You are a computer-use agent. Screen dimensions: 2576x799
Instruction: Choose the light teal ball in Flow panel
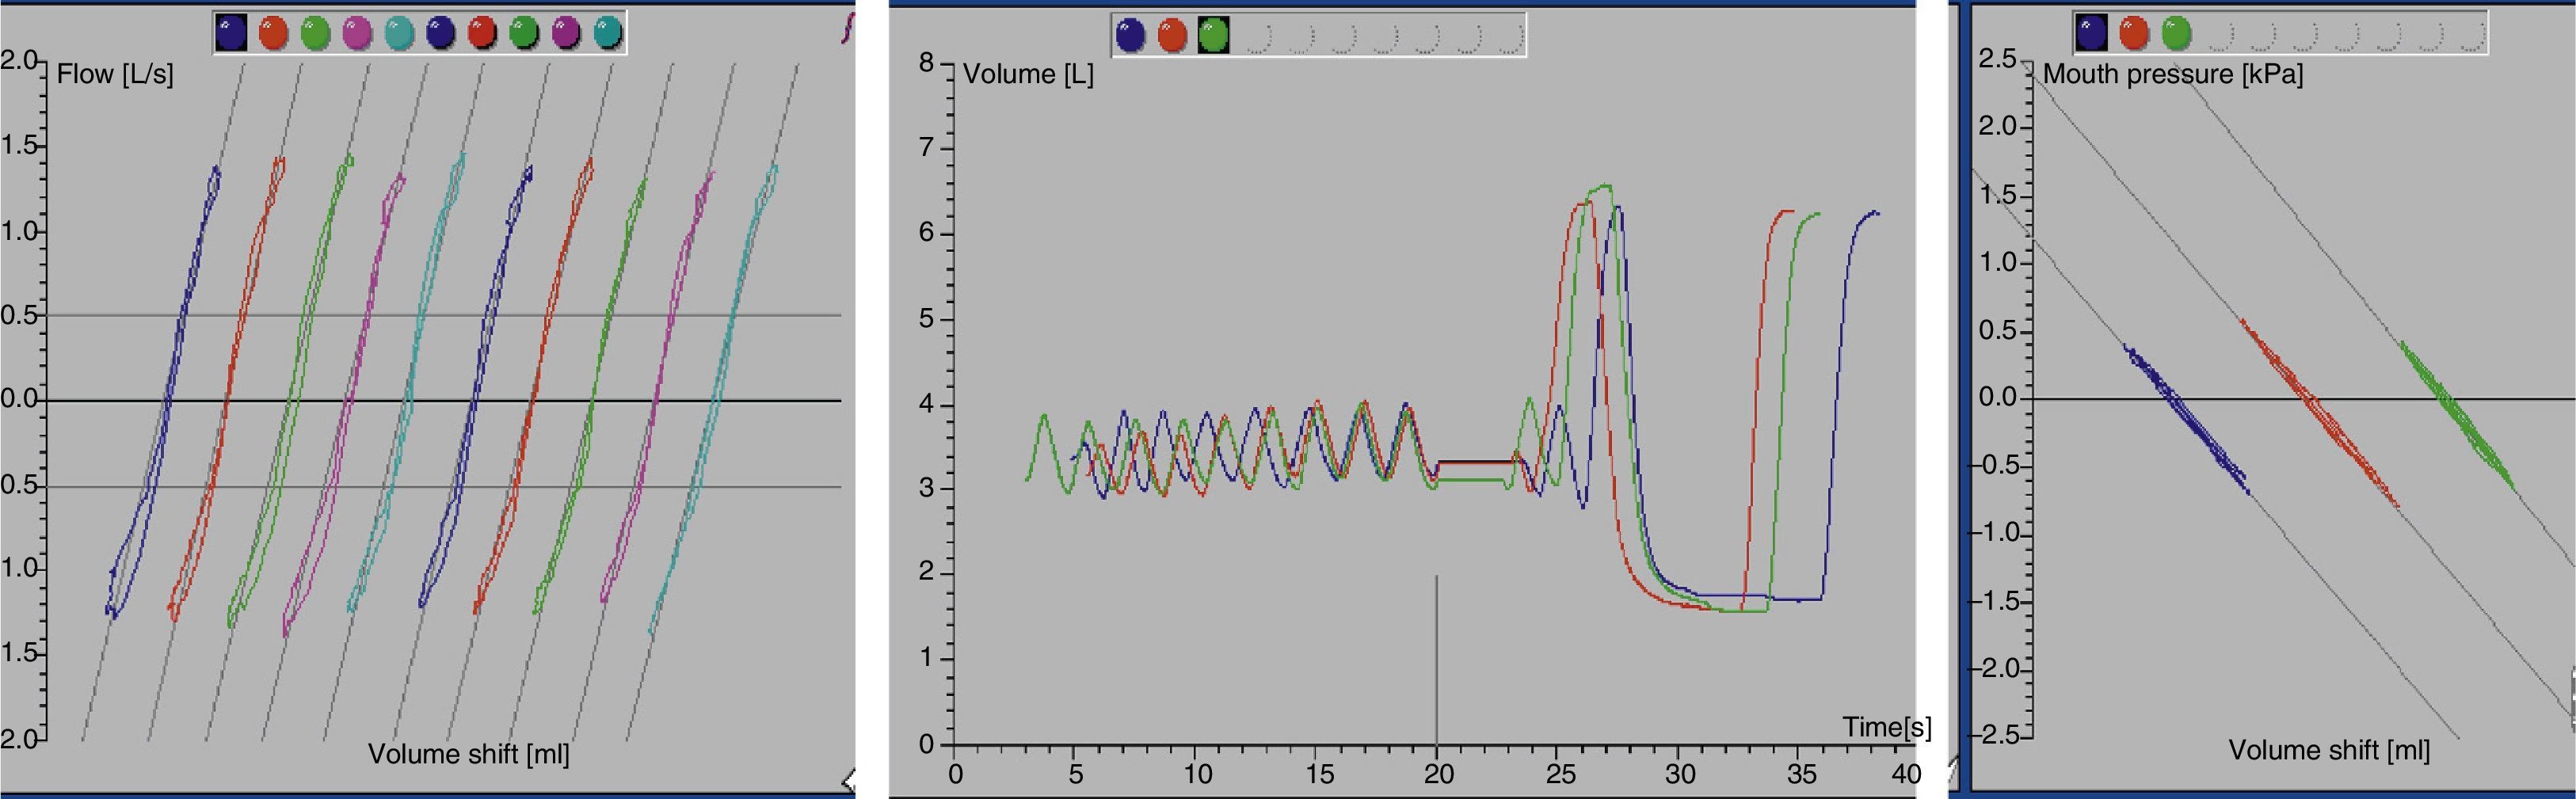click(399, 33)
